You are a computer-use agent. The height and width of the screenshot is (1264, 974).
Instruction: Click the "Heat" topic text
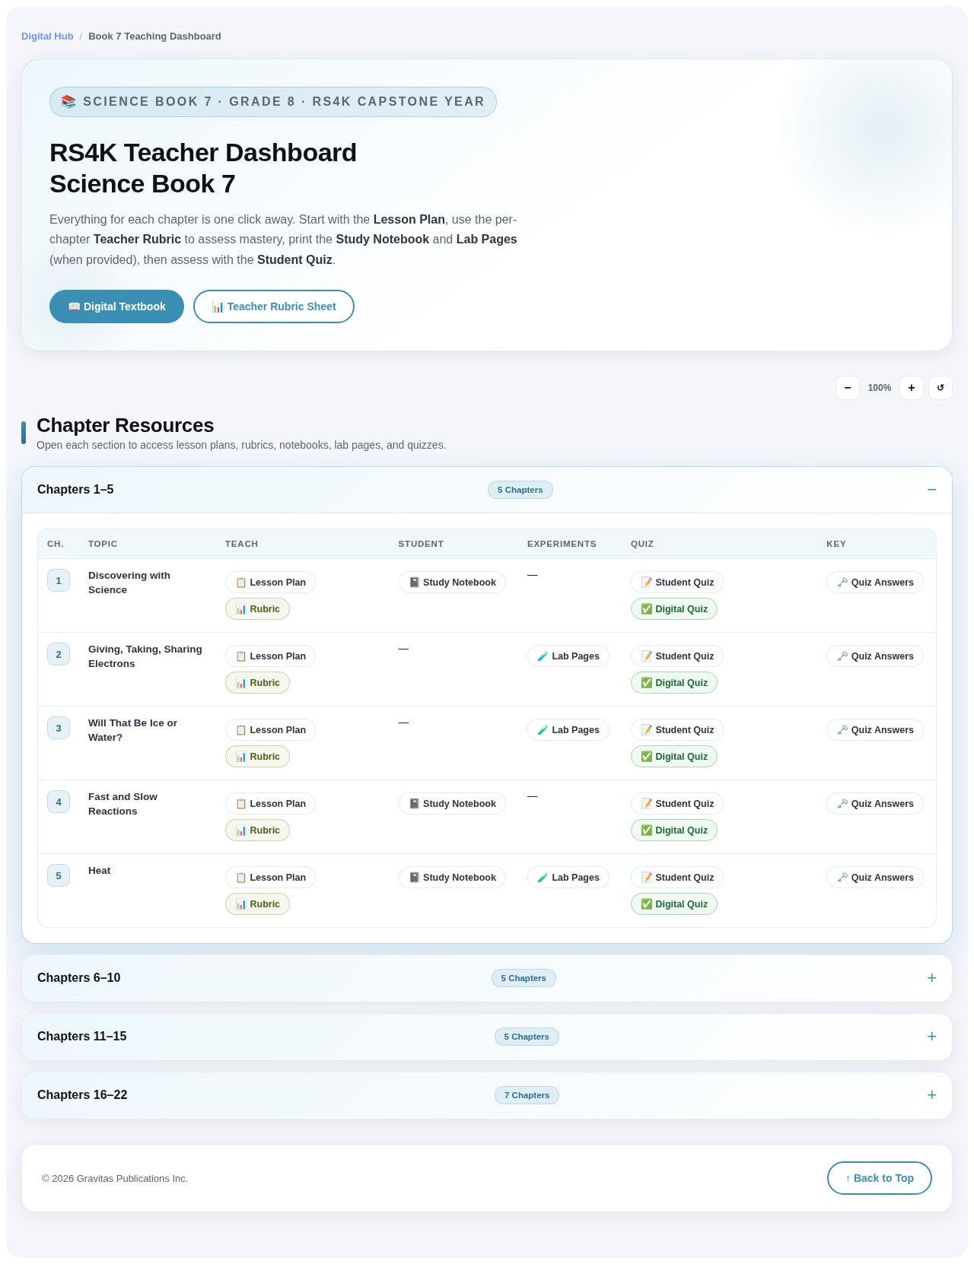pyautogui.click(x=100, y=871)
